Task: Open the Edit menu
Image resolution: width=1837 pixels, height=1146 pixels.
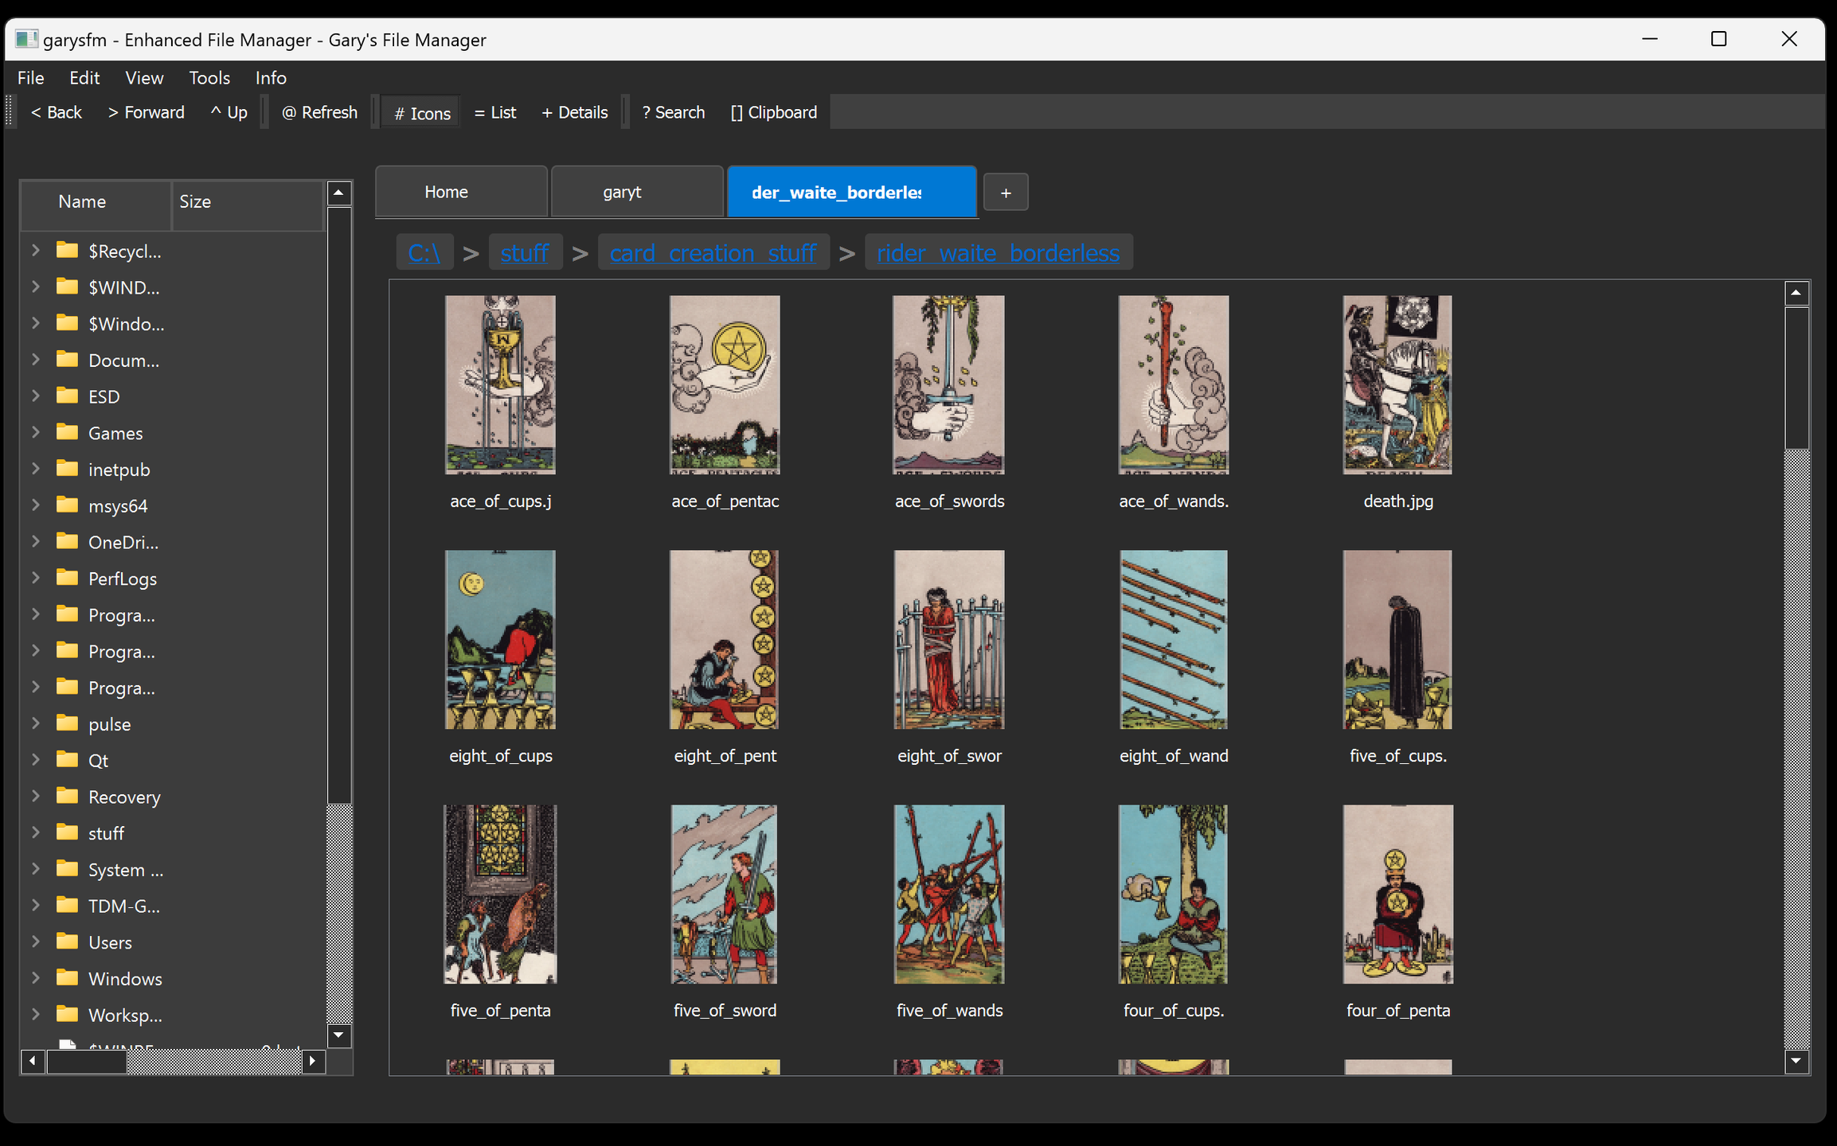Action: [84, 78]
